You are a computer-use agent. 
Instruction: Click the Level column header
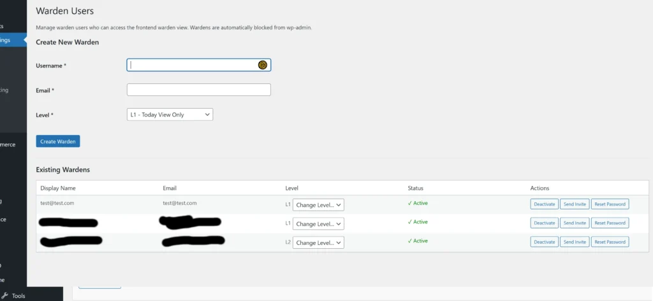click(291, 188)
